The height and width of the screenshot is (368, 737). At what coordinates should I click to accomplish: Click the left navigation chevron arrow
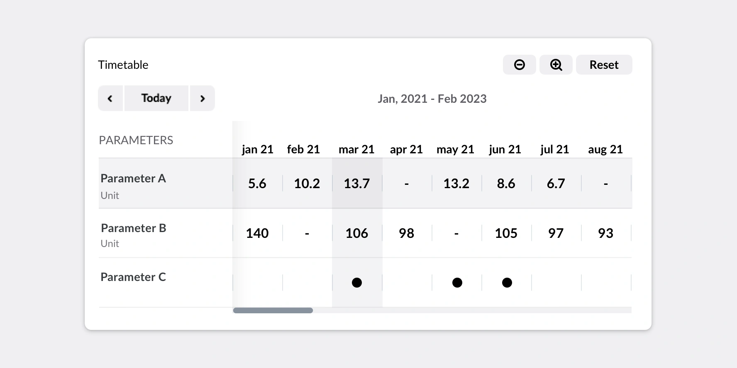(110, 98)
